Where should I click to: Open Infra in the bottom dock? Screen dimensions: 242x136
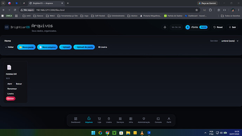131,120
